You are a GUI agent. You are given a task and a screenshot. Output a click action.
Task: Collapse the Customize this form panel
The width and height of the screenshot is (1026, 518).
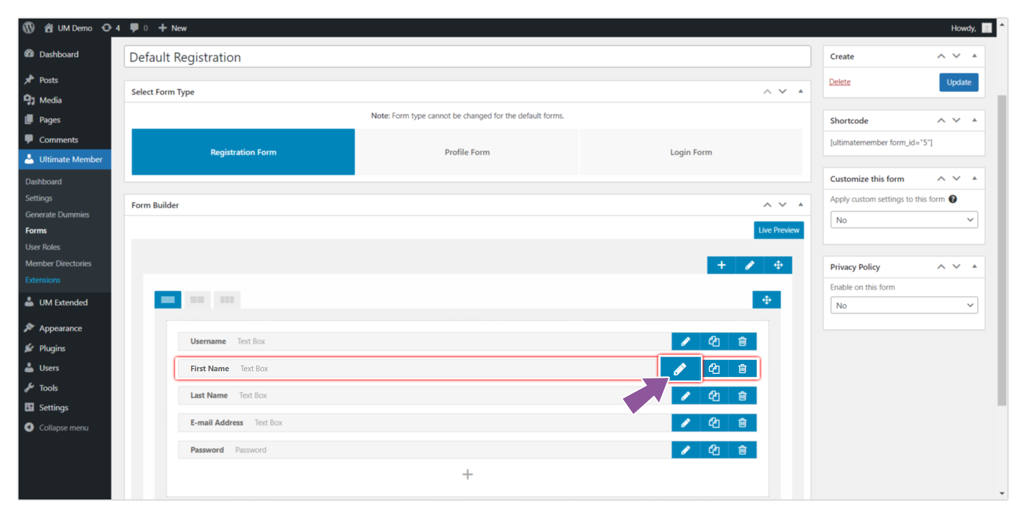[x=974, y=179]
